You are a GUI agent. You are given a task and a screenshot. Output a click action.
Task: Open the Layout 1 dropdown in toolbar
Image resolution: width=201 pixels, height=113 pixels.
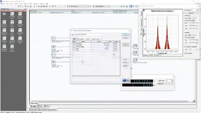[81, 6]
